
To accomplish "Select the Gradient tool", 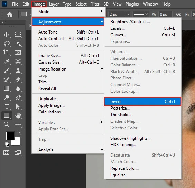I will [7, 88].
